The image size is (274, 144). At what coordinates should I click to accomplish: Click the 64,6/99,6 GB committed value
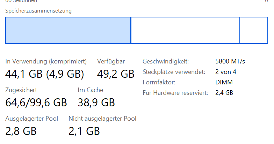coord(36,103)
